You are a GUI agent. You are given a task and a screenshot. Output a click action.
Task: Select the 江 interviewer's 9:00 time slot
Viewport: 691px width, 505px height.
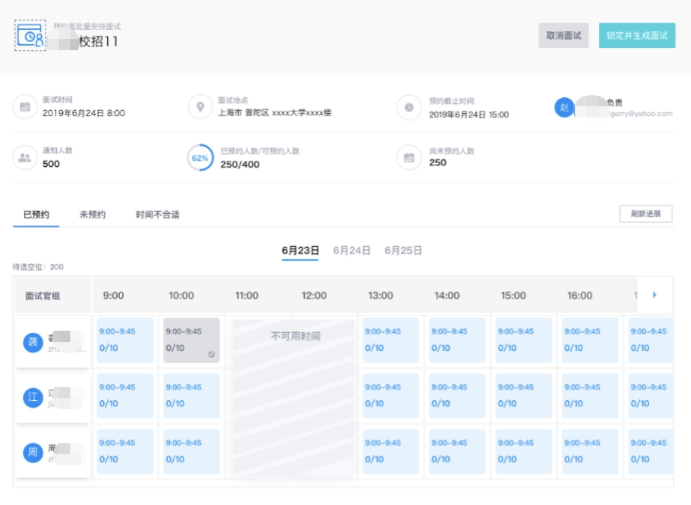pos(125,396)
